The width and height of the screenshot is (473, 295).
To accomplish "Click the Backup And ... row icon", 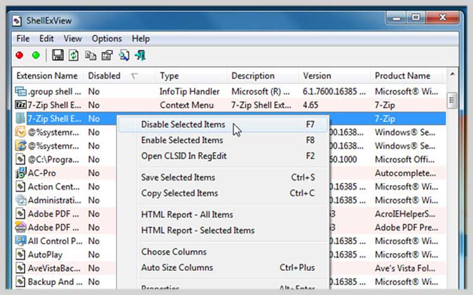I will pos(21,282).
